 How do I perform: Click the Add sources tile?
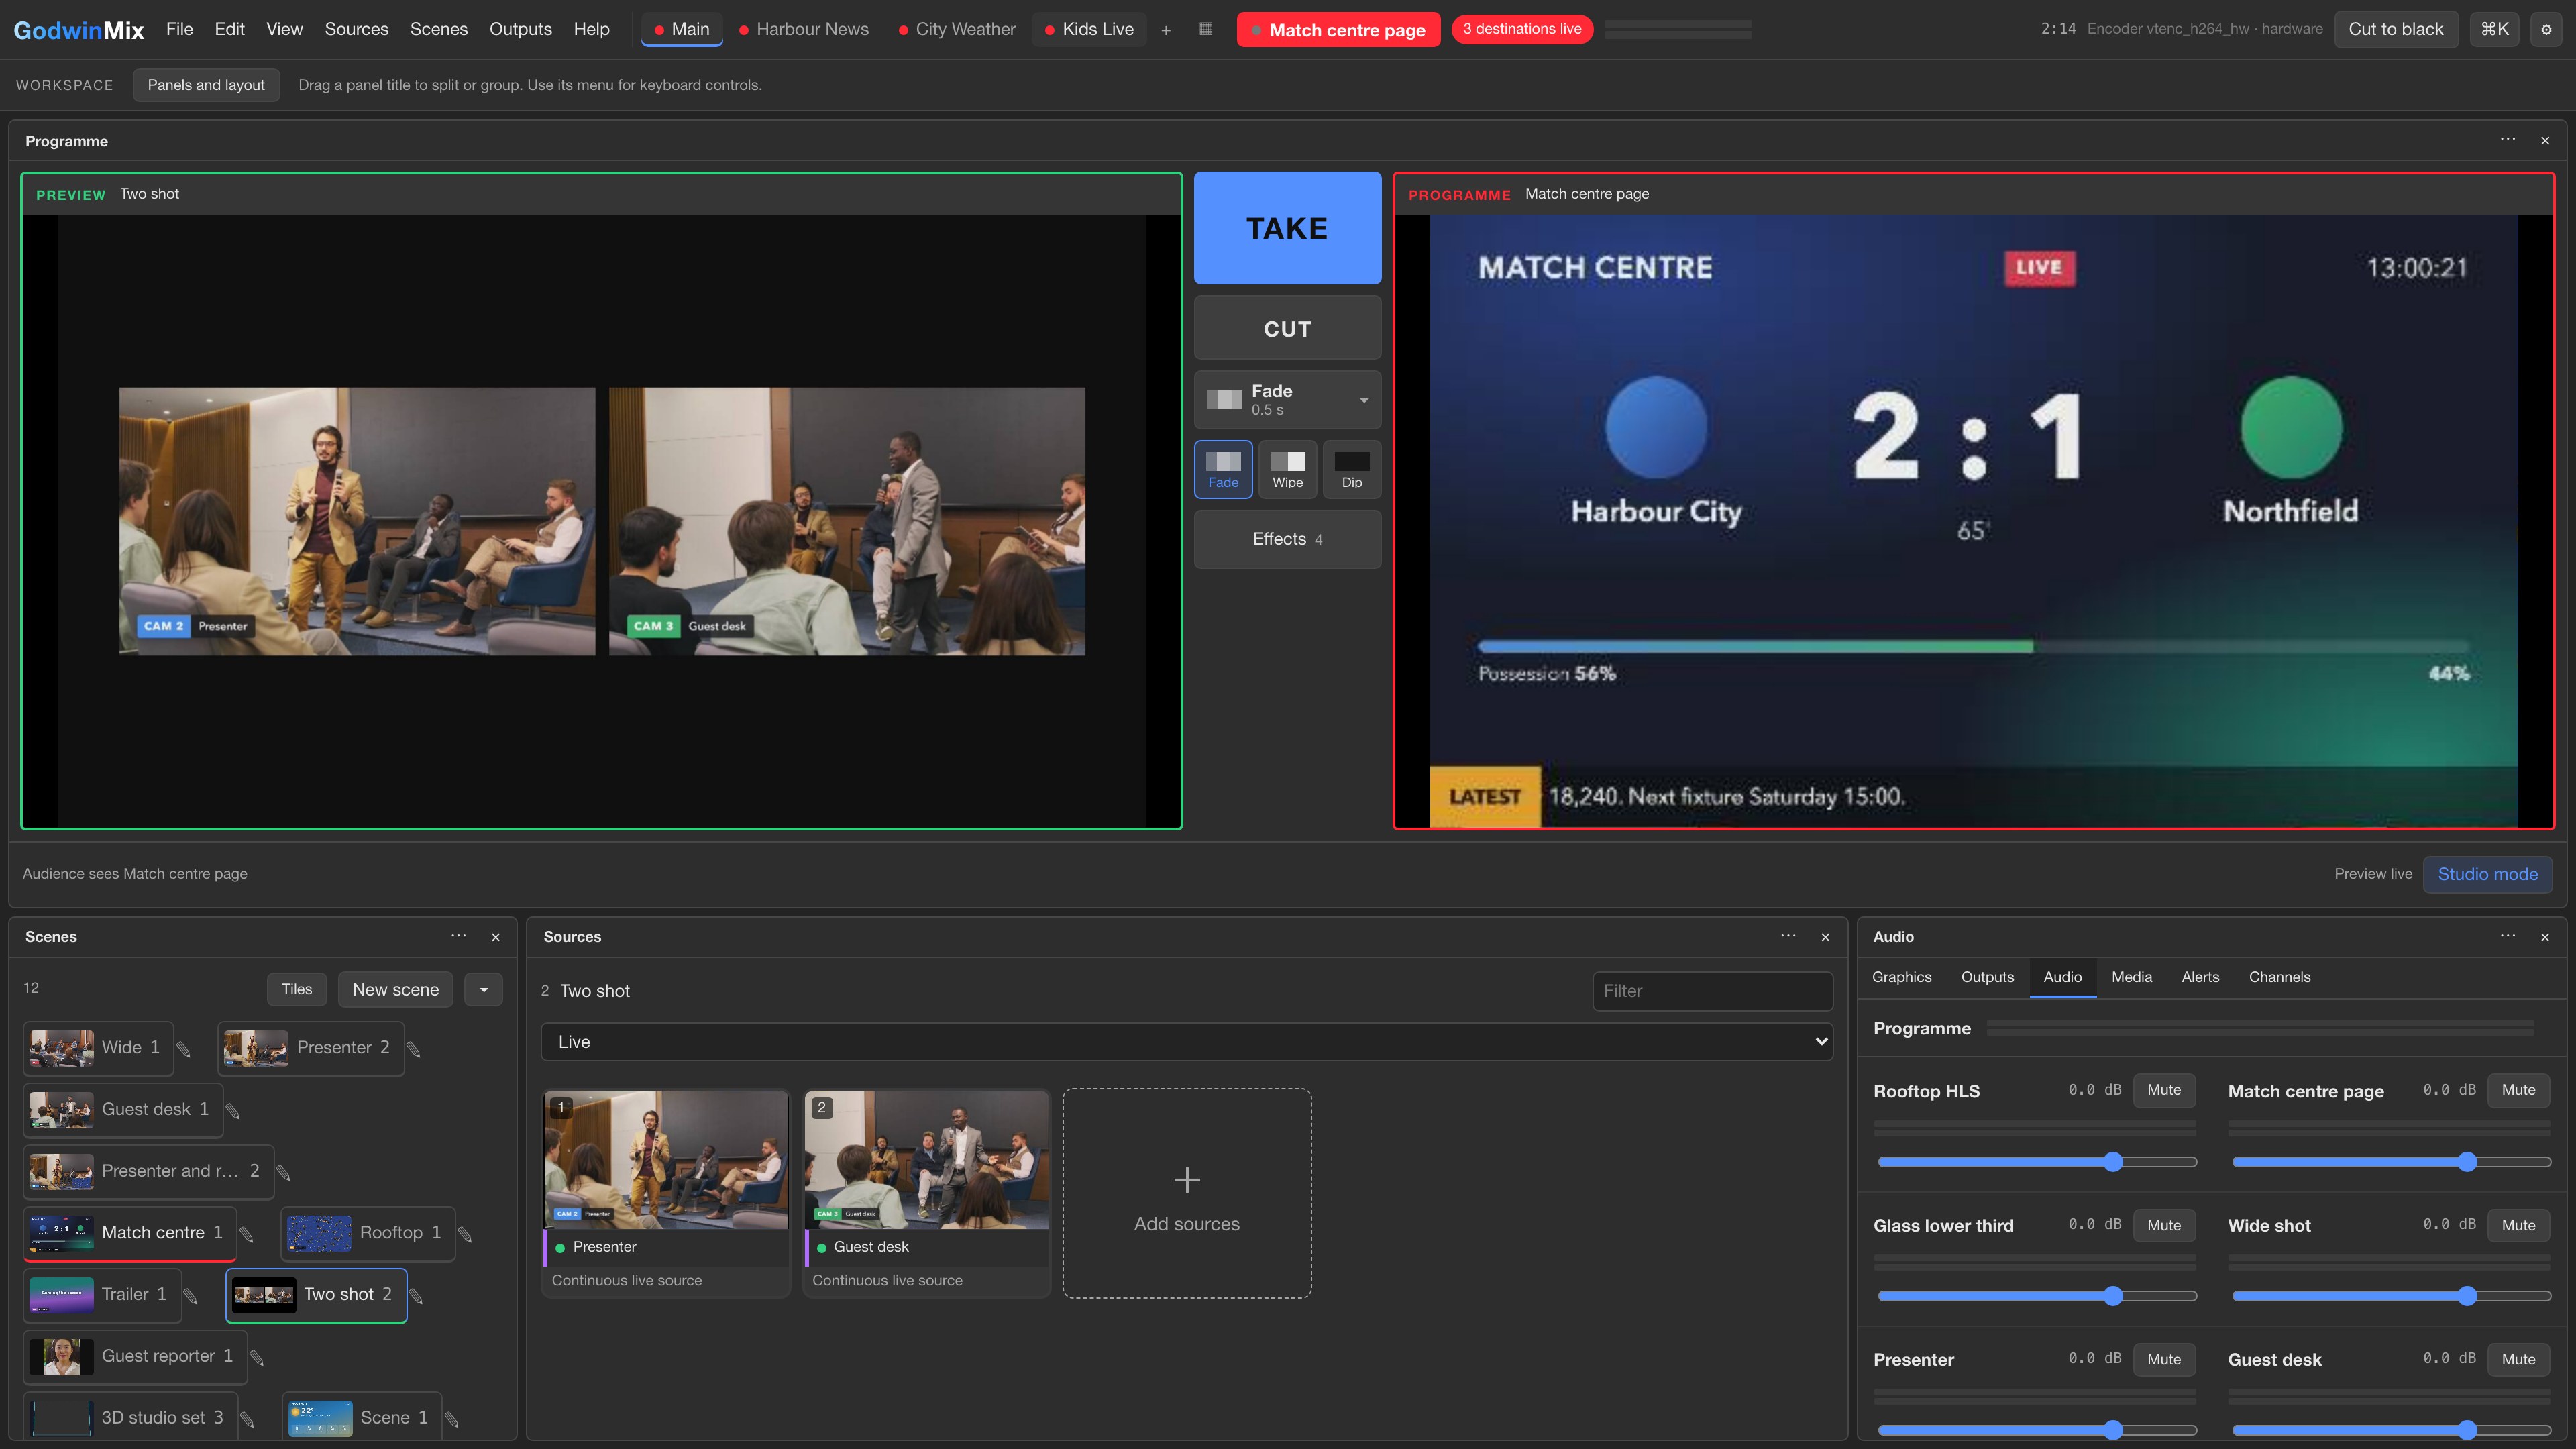(1186, 1193)
